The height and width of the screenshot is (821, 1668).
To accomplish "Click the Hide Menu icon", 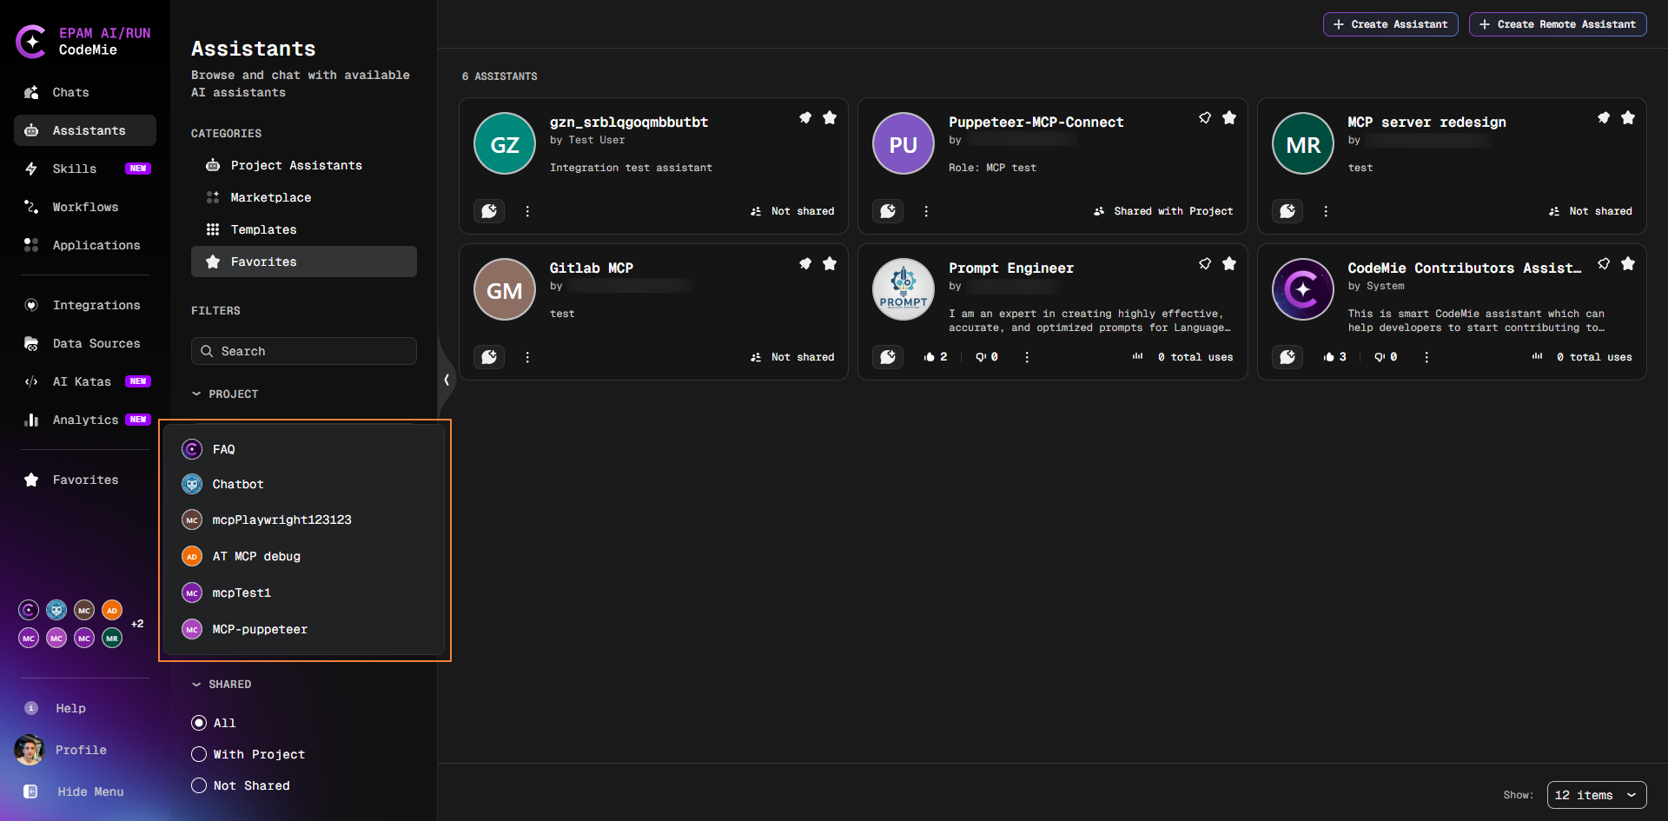I will [31, 791].
